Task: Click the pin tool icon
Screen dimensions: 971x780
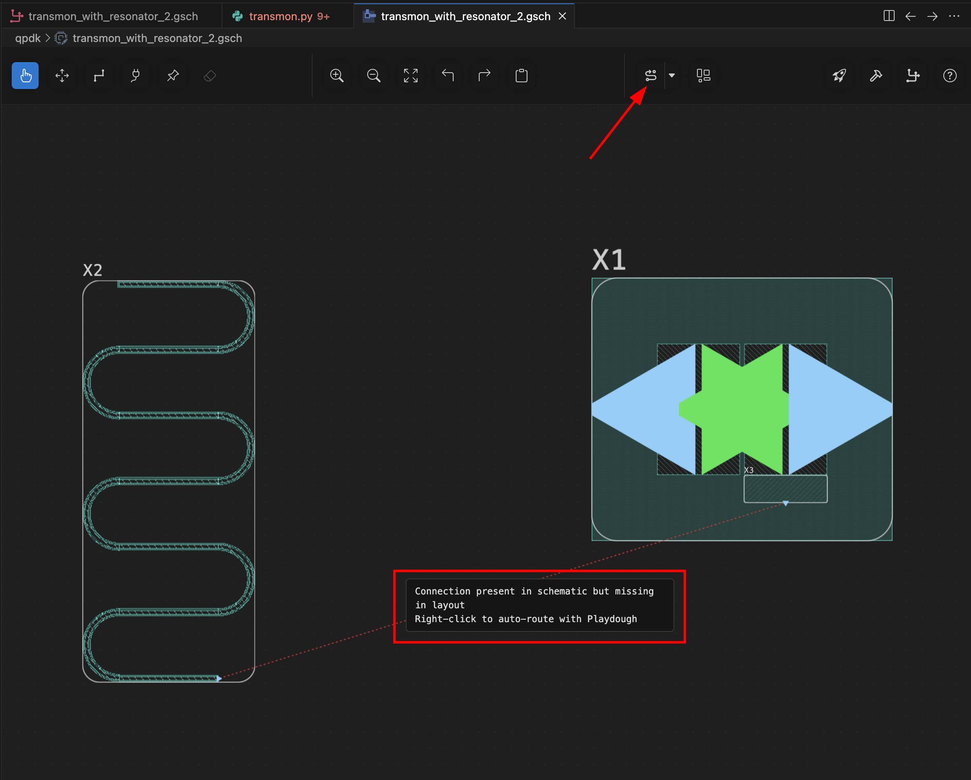Action: click(173, 76)
